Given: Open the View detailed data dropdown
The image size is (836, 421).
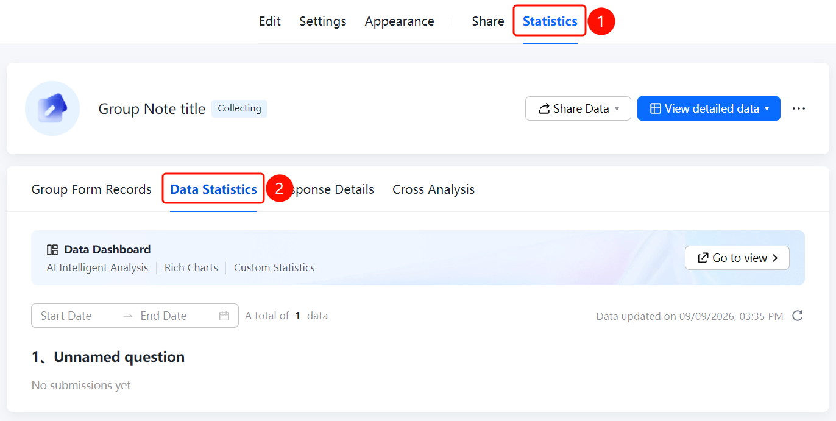Looking at the screenshot, I should point(709,108).
